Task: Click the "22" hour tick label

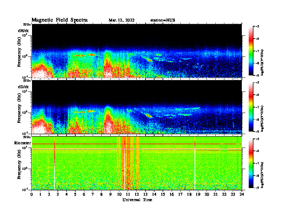Action: pos(224,195)
